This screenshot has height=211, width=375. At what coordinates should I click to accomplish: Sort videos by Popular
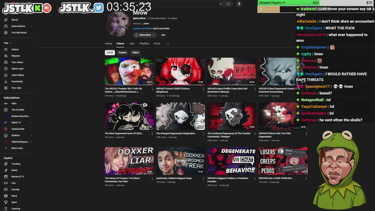click(x=122, y=52)
